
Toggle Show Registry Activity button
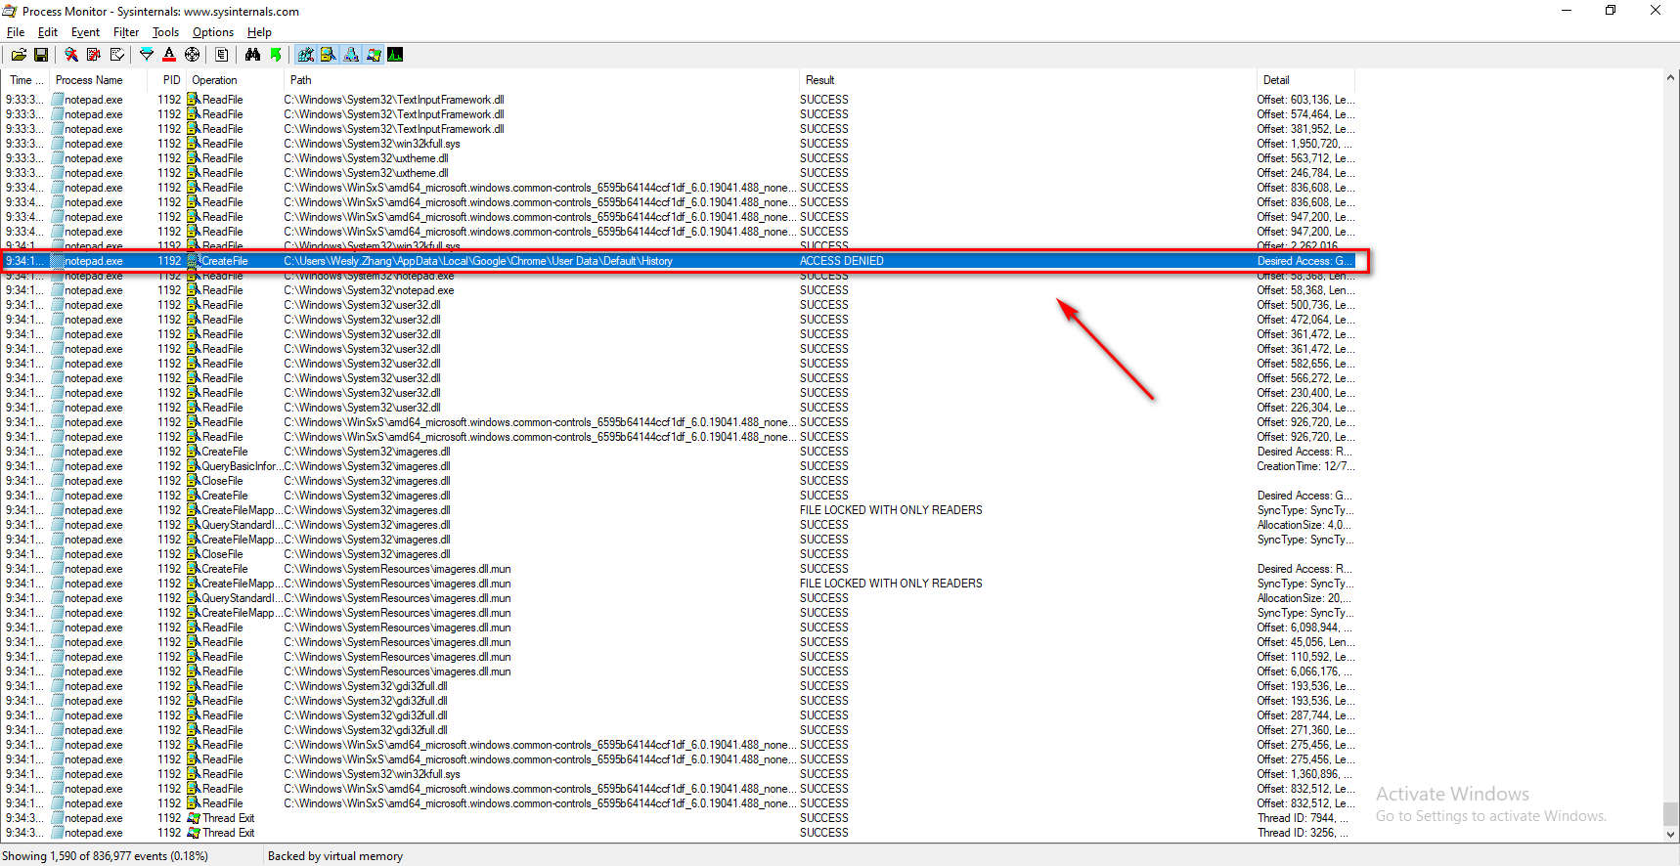click(x=306, y=55)
